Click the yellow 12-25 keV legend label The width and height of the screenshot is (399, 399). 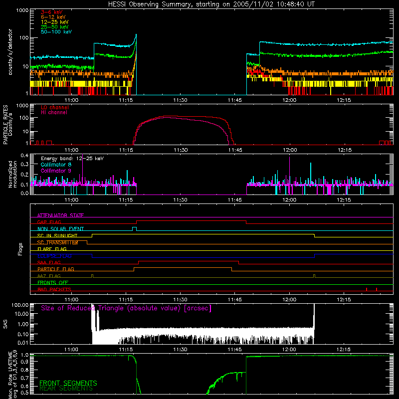pyautogui.click(x=55, y=22)
